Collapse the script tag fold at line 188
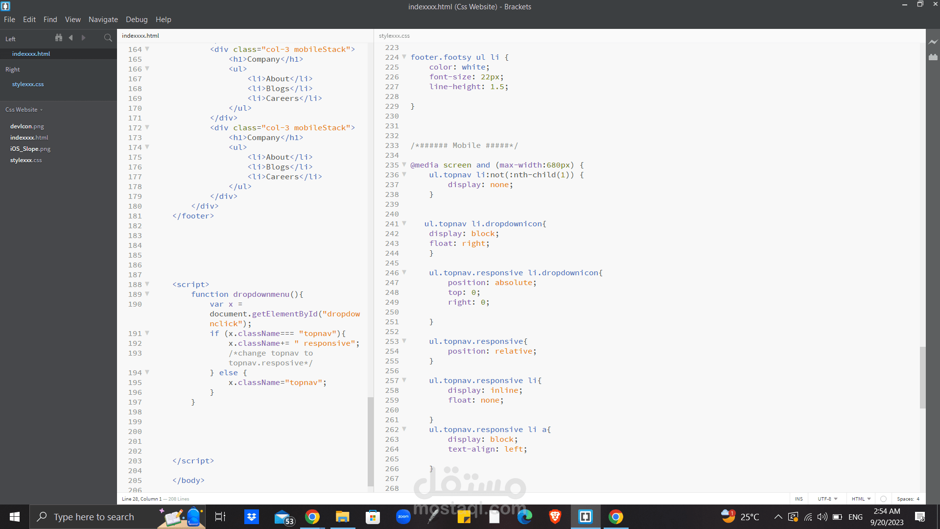 [x=147, y=284]
